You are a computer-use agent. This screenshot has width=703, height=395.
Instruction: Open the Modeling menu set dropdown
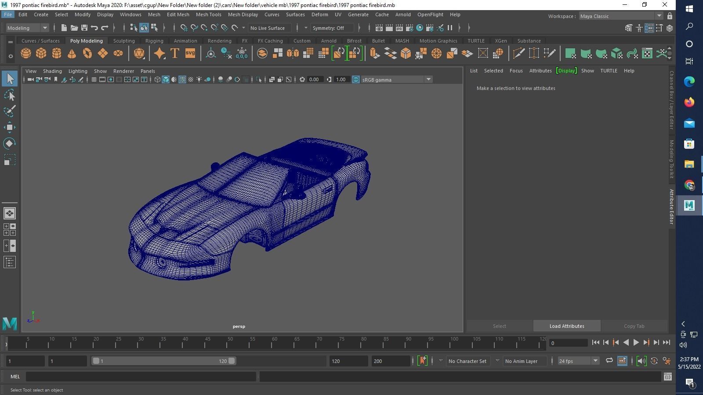(27, 28)
